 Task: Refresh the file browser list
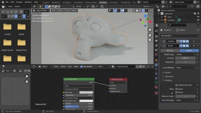(16, 12)
